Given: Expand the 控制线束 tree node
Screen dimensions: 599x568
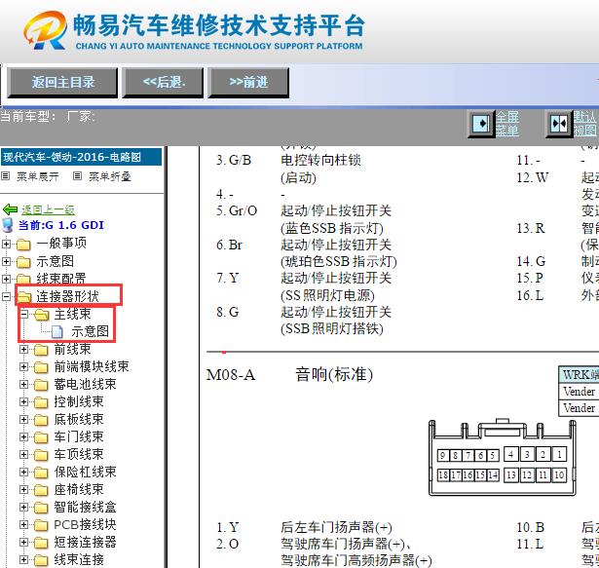Looking at the screenshot, I should pos(24,401).
